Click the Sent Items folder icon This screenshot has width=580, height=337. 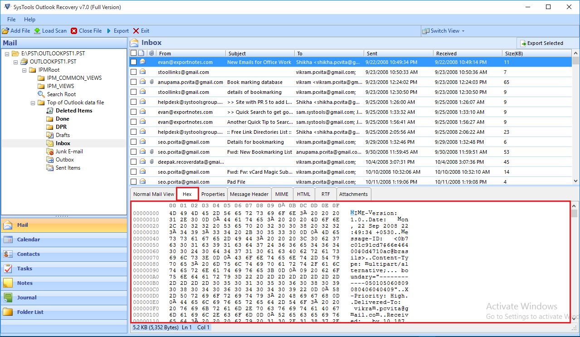(50, 168)
